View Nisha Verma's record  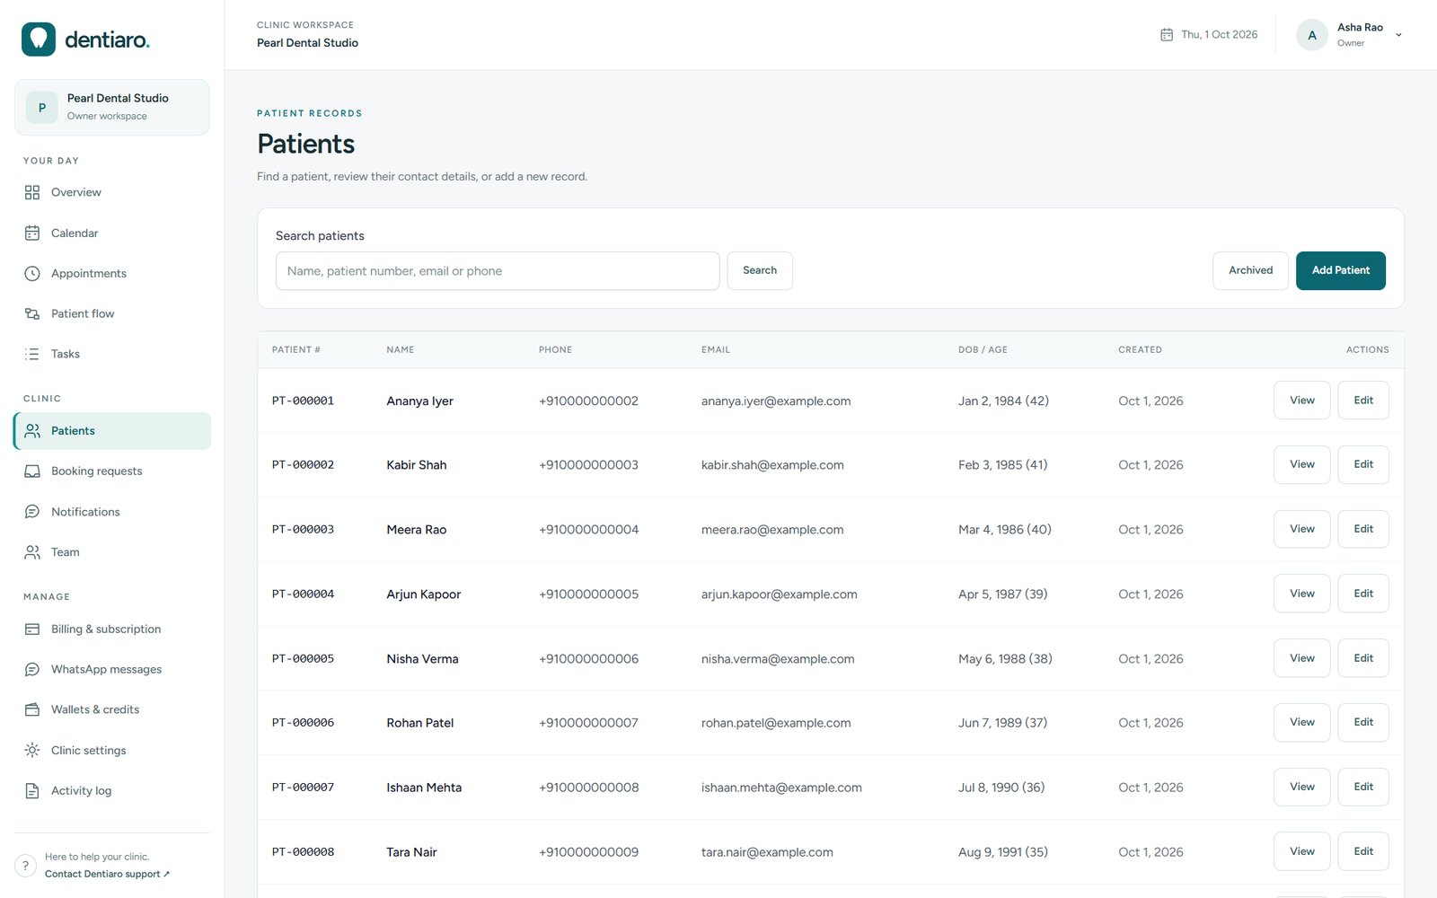tap(1302, 658)
